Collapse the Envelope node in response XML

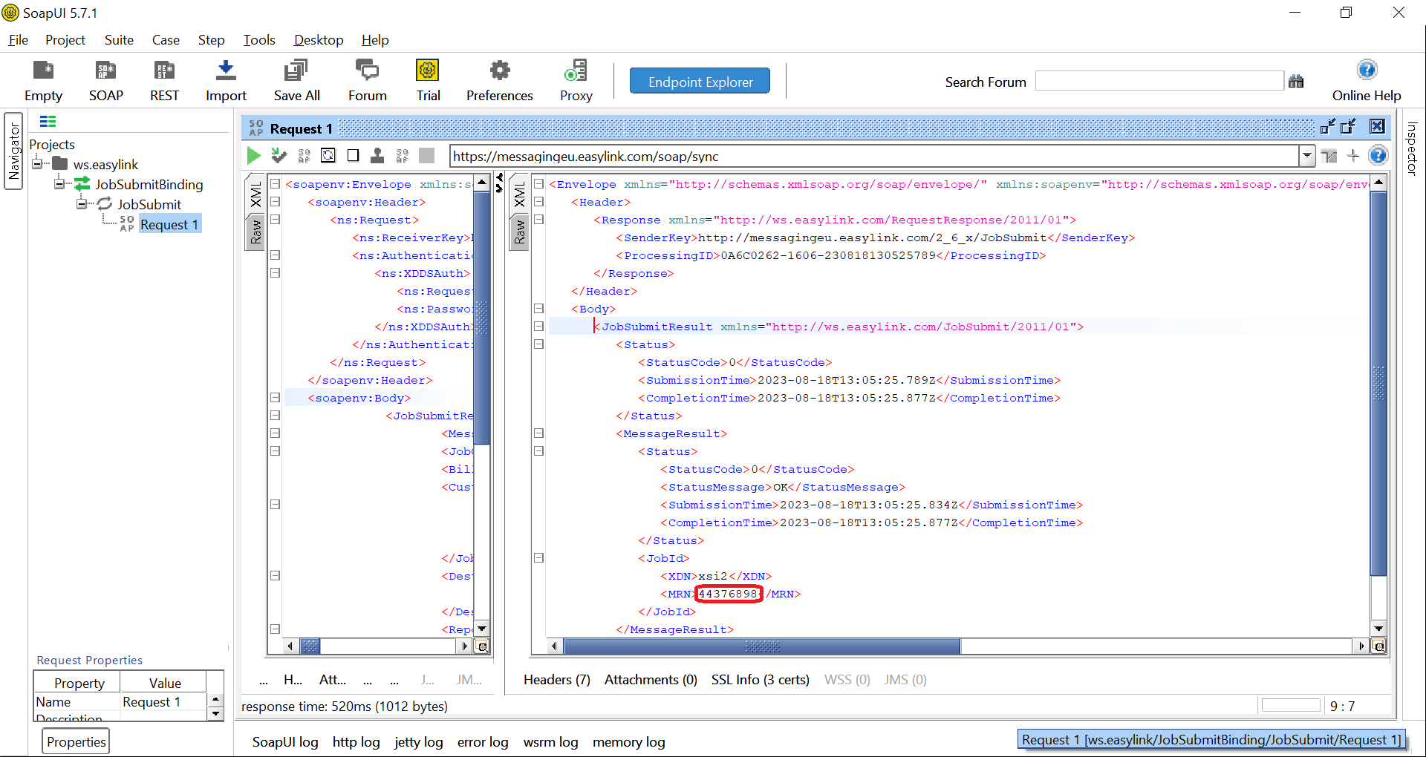pos(539,184)
